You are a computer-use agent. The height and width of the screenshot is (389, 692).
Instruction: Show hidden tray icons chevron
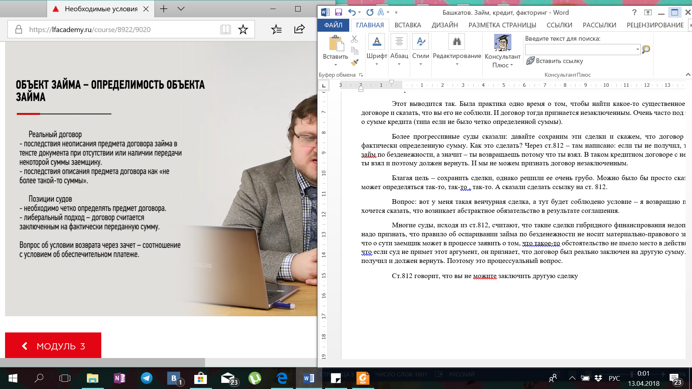pyautogui.click(x=572, y=378)
